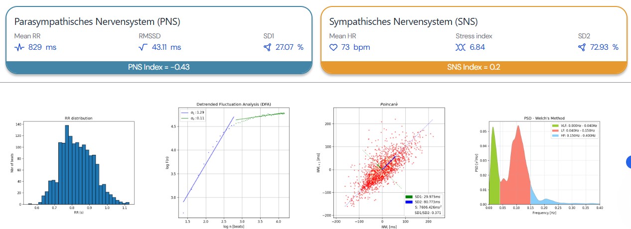The width and height of the screenshot is (631, 229).
Task: Click the blue circle at the right edge
Action: [629, 161]
